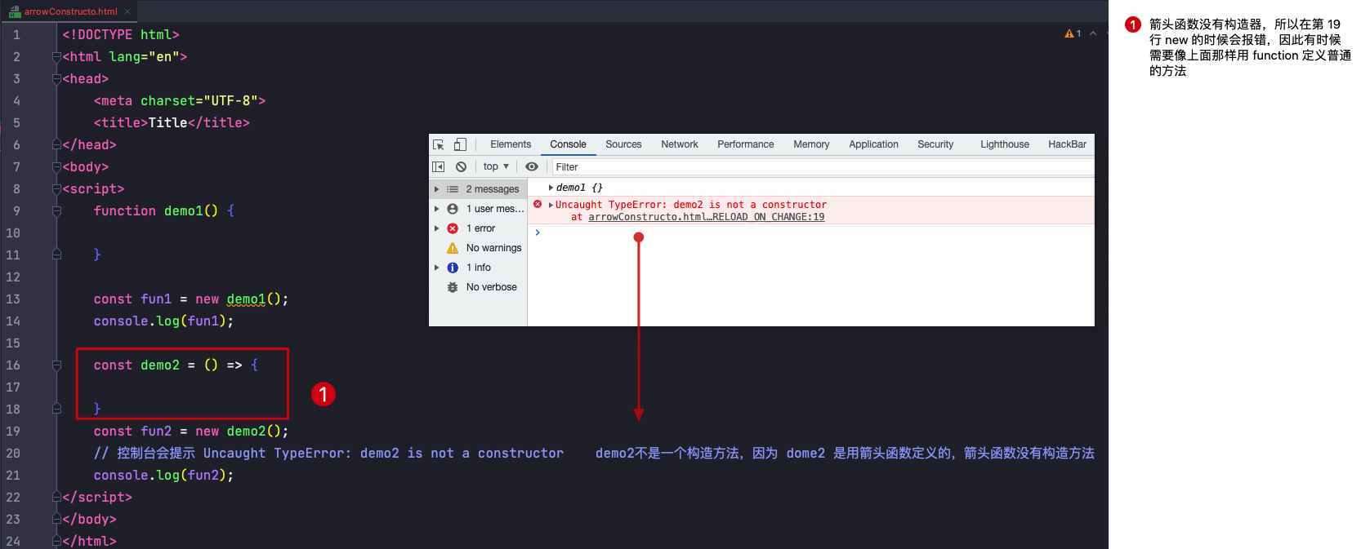Expand the Uncaught TypeError stack trace
The height and width of the screenshot is (549, 1370).
(x=551, y=205)
